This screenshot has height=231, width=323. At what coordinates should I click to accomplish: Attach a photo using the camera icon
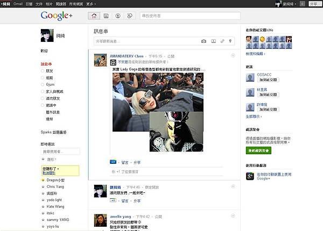[203, 41]
